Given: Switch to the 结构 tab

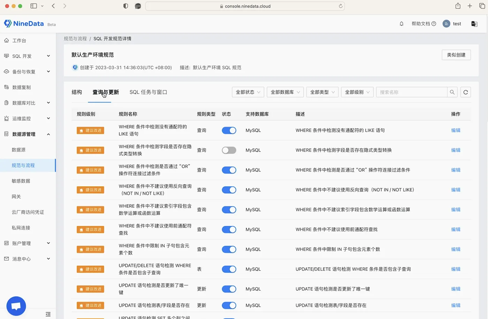Looking at the screenshot, I should [x=77, y=92].
